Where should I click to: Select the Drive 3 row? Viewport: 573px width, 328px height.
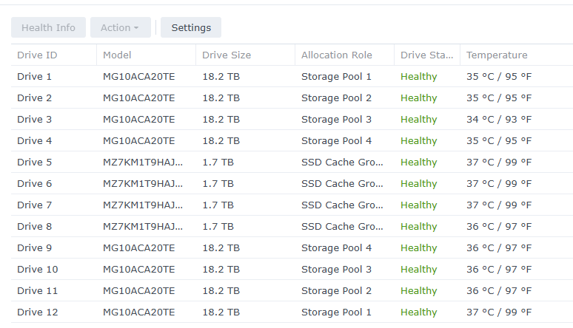pos(35,119)
